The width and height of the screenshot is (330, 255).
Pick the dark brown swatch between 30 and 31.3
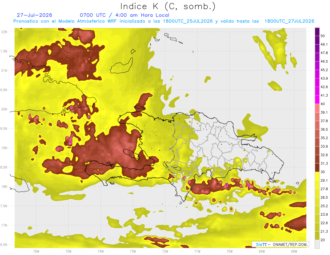point(317,168)
